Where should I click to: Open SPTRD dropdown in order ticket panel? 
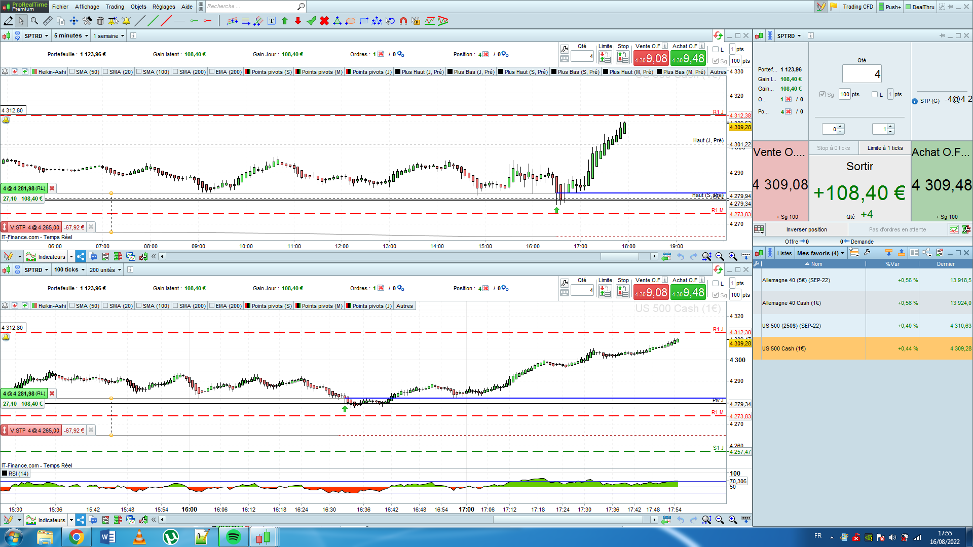click(789, 36)
